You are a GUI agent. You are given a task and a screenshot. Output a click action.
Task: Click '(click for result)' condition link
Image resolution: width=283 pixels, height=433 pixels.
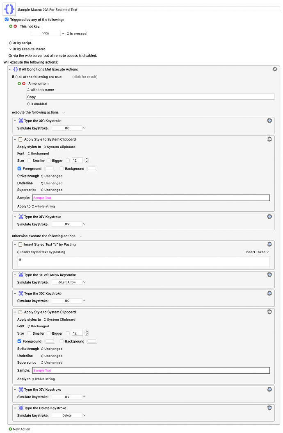pos(85,77)
